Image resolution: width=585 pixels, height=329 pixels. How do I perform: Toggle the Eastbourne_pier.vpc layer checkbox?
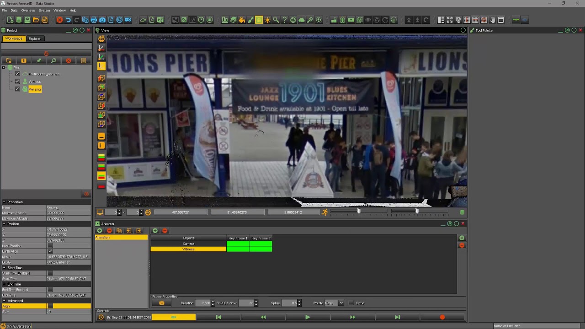17,74
